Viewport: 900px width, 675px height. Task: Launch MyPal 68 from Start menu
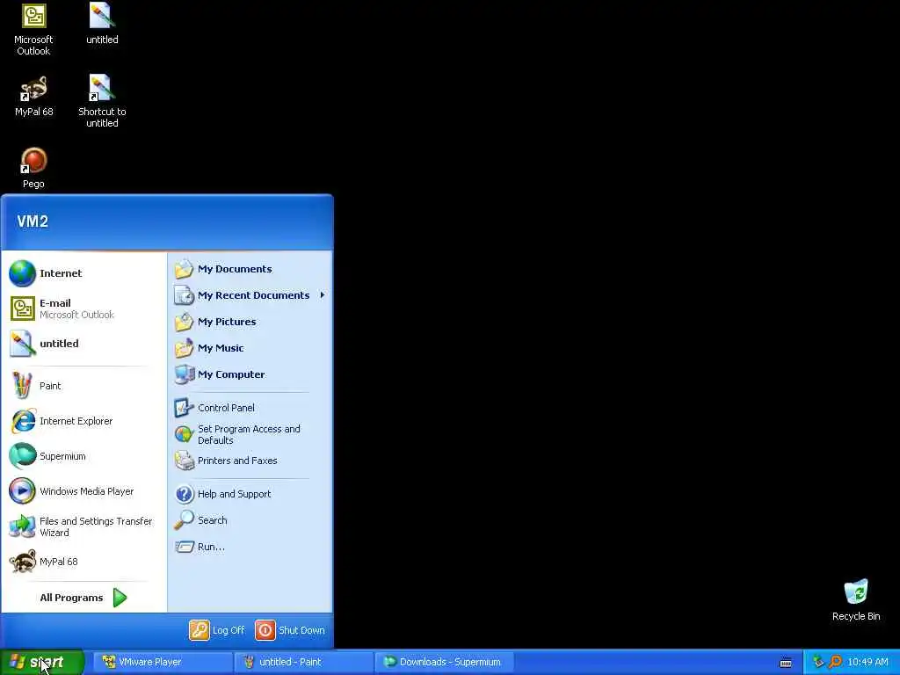click(84, 562)
